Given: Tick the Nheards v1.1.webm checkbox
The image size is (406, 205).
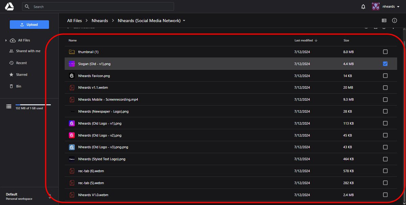Looking at the screenshot, I should [385, 88].
